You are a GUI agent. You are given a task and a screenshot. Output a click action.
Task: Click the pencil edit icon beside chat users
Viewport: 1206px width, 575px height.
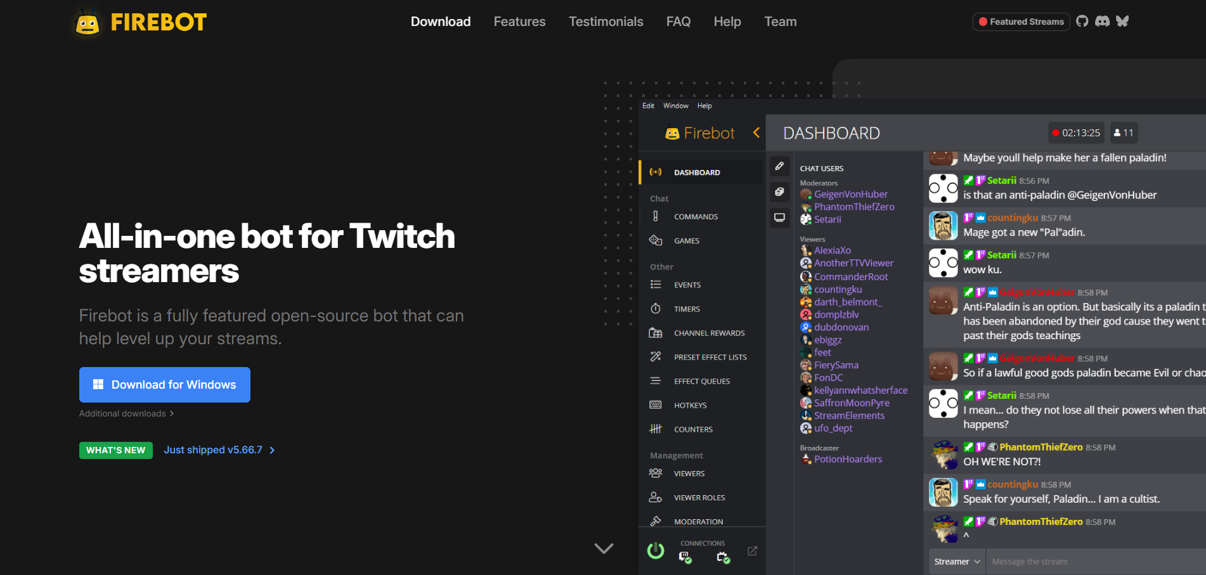coord(780,166)
